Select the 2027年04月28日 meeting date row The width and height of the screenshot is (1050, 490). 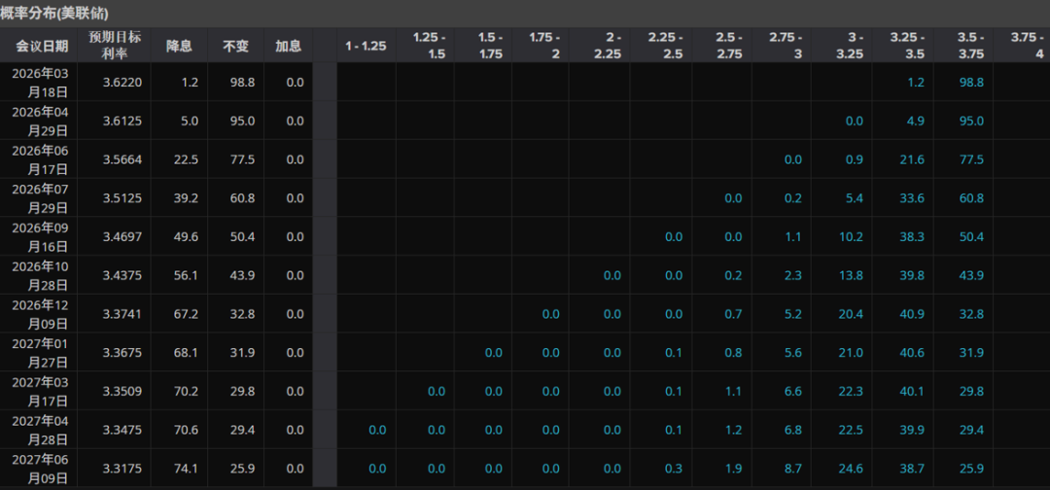40,431
